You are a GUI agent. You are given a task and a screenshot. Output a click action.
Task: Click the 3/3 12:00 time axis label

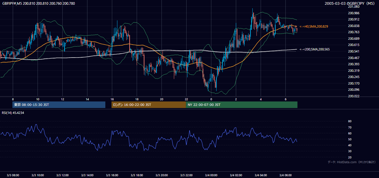point(62,175)
